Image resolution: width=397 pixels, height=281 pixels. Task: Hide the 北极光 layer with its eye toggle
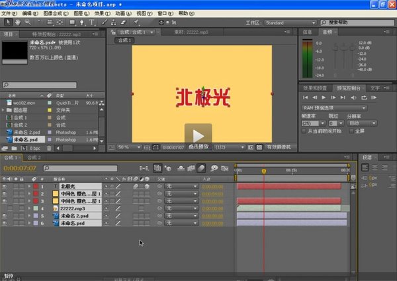pos(5,187)
